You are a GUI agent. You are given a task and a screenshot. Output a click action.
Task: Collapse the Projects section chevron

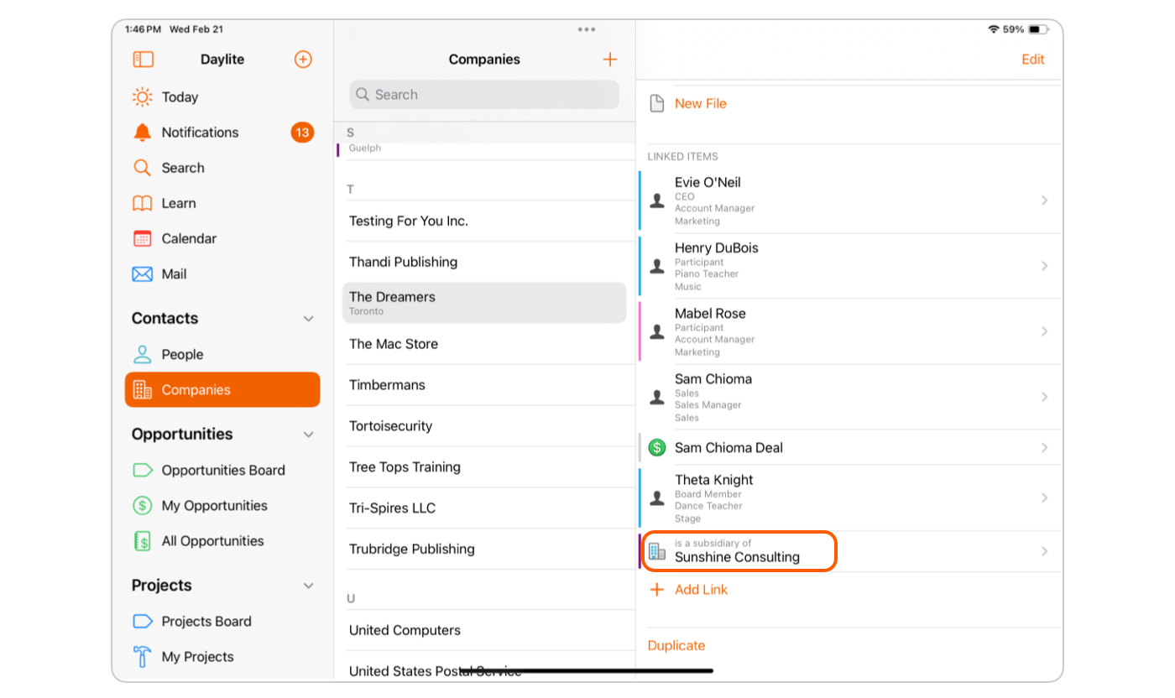pyautogui.click(x=308, y=586)
